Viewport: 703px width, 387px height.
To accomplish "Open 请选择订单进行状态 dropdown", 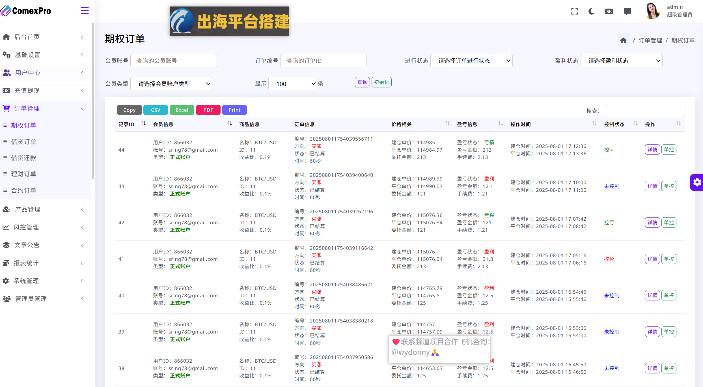I will 471,61.
